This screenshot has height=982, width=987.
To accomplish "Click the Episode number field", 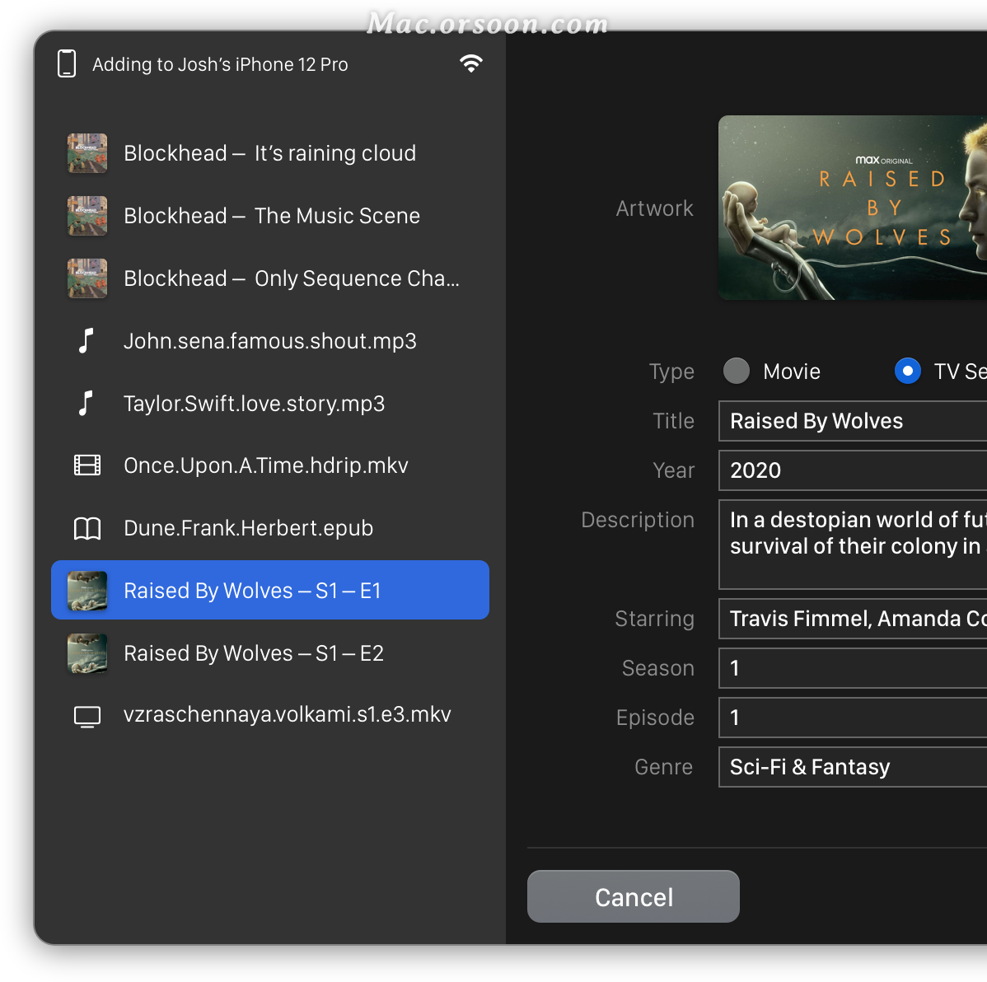I will coord(852,718).
